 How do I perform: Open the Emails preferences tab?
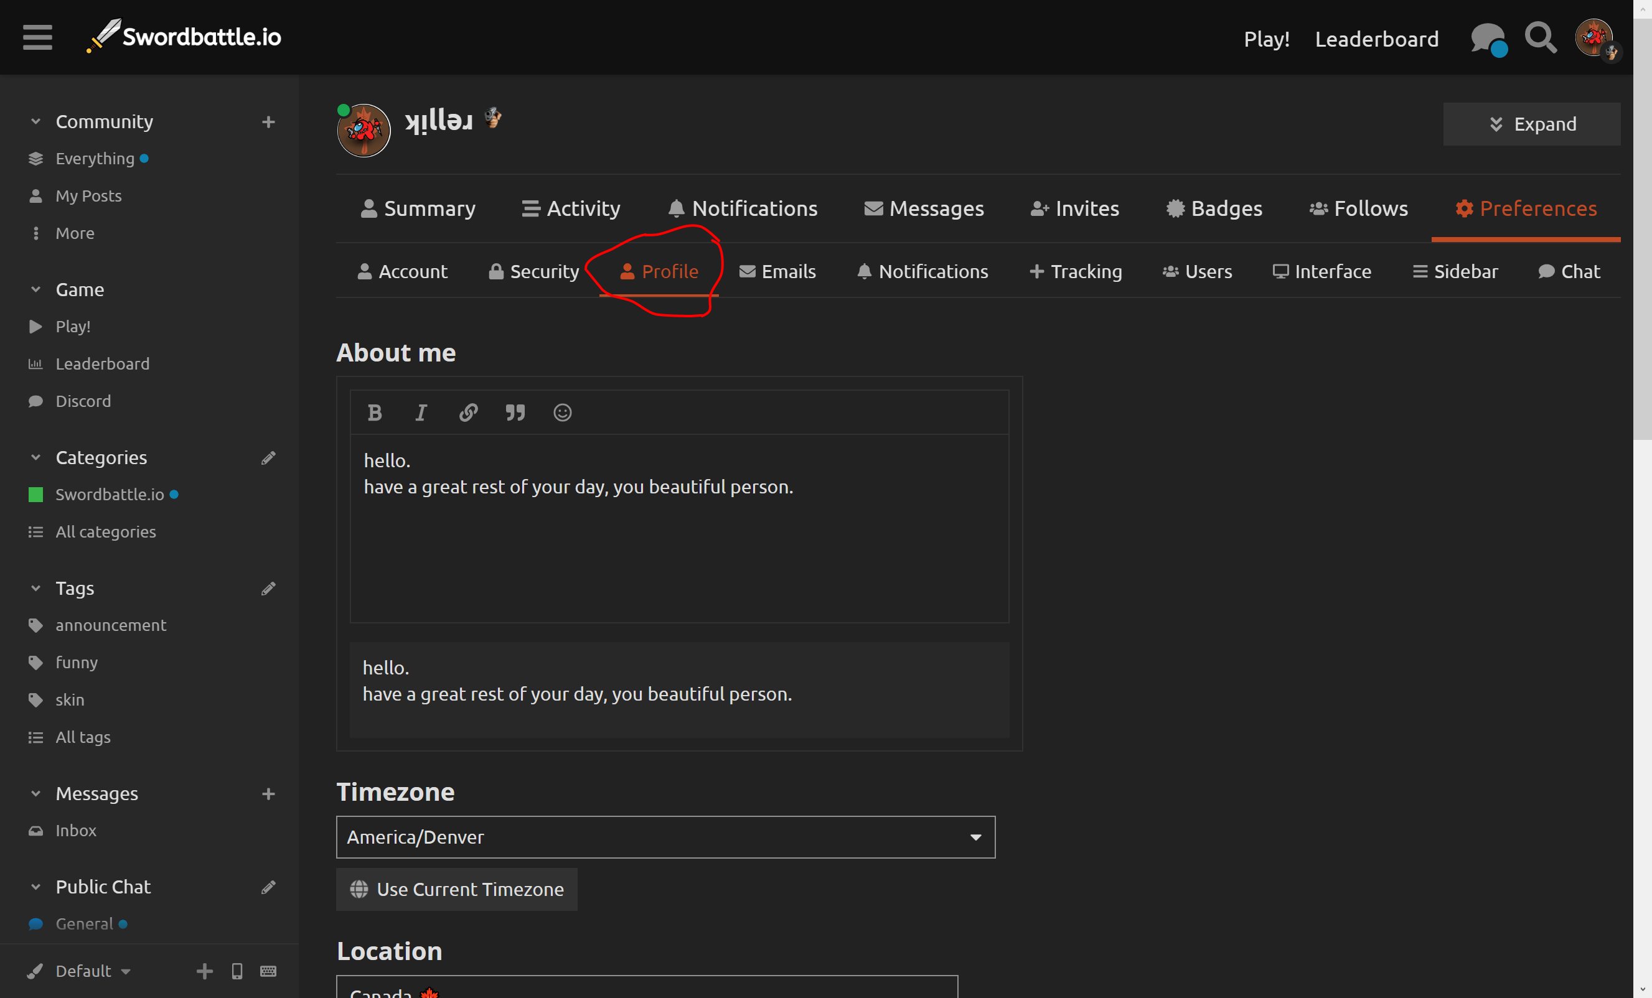(x=777, y=271)
